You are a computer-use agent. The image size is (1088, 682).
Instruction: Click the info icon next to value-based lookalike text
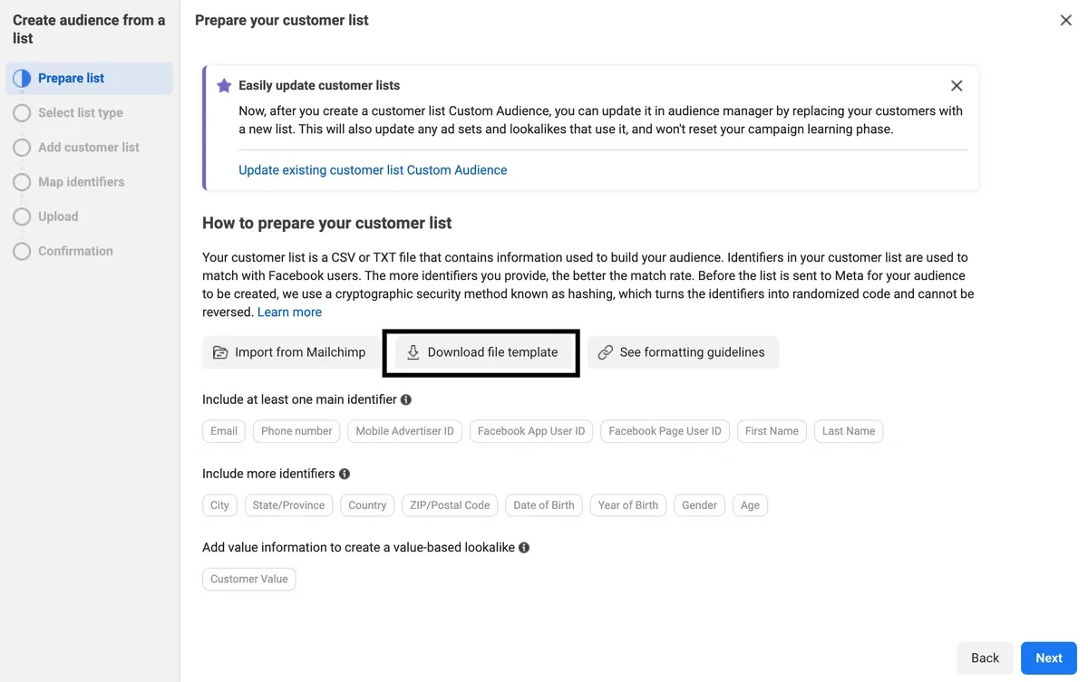coord(524,547)
